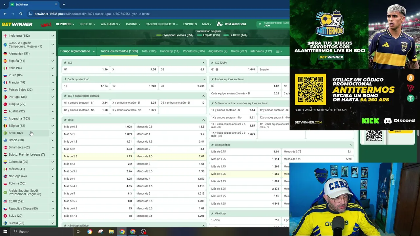This screenshot has height=236, width=420.
Task: Select the Todos los mercados (1305) tab
Action: click(119, 51)
